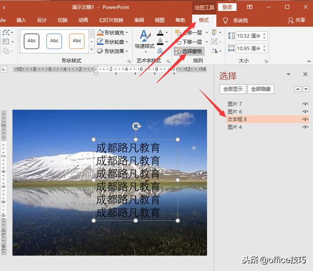Switch to the 动画 ribbon tab
The image size is (313, 271).
click(x=83, y=20)
